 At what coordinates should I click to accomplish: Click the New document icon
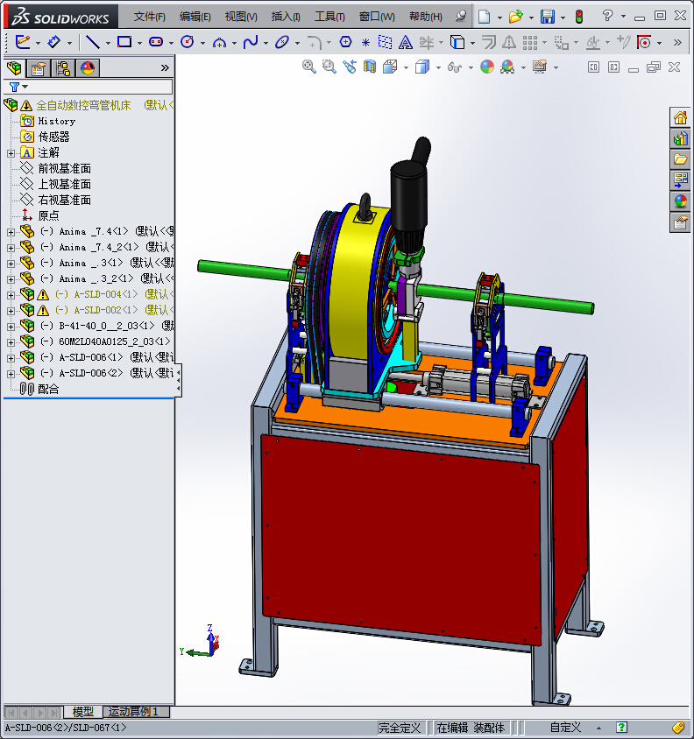(485, 17)
